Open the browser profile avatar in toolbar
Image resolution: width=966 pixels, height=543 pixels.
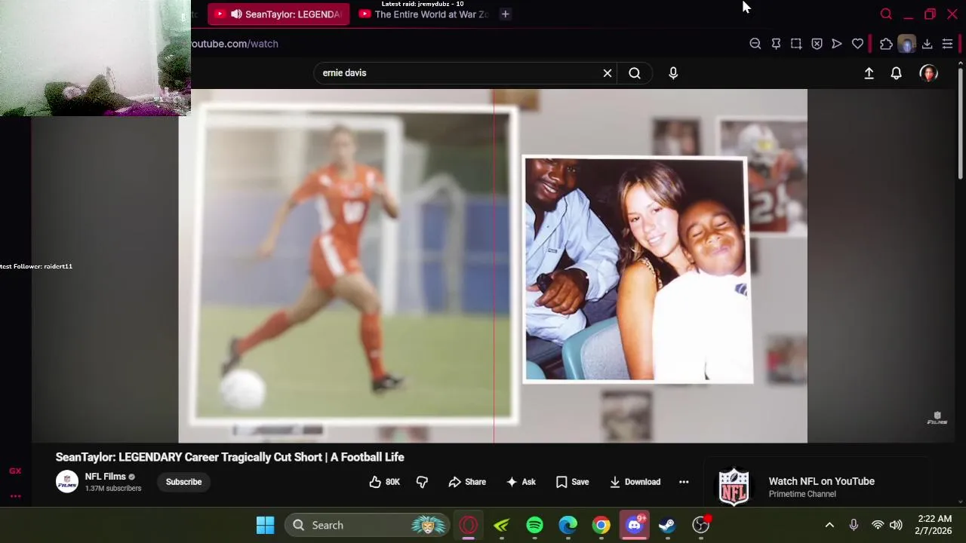(906, 44)
